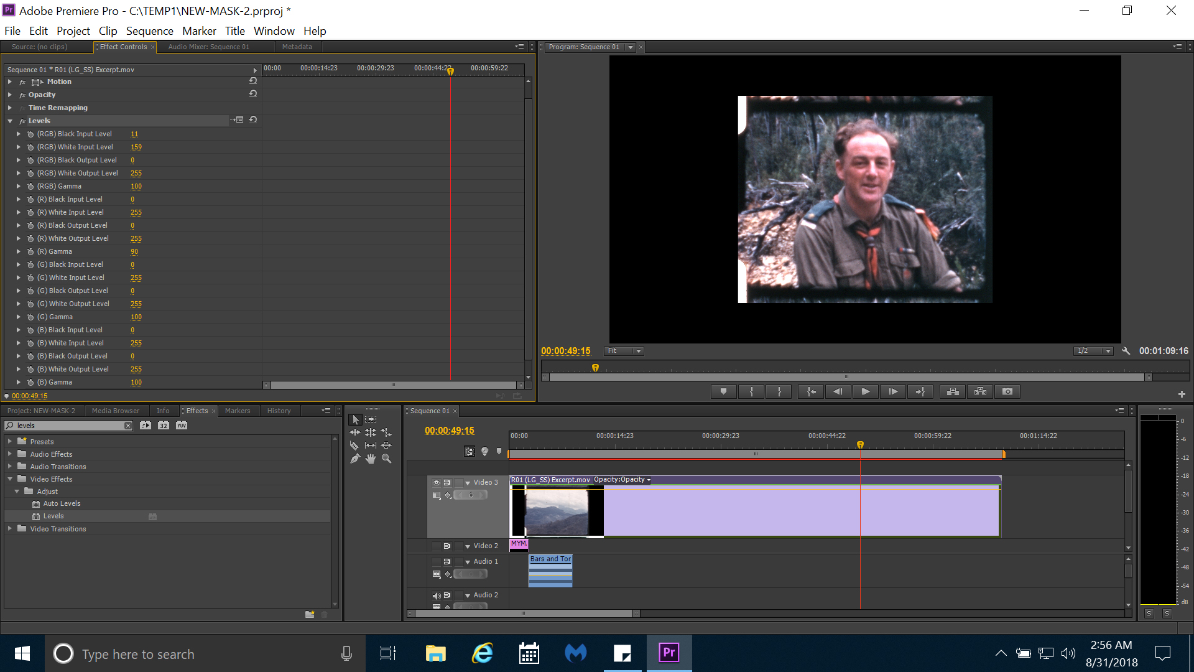
Task: Select Auto Levels effect in list
Action: [62, 504]
